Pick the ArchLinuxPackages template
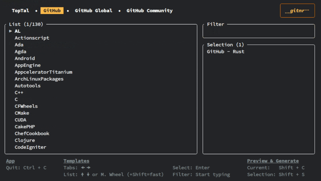321x181 pixels. point(39,79)
